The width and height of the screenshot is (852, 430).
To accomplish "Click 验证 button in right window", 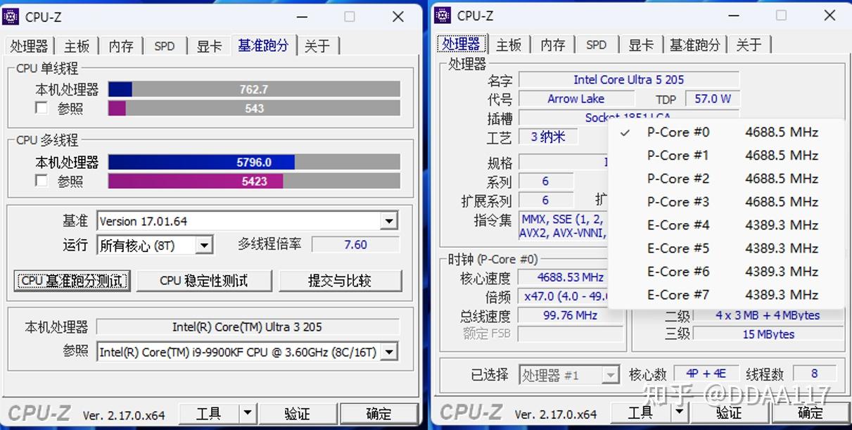I will 729,413.
